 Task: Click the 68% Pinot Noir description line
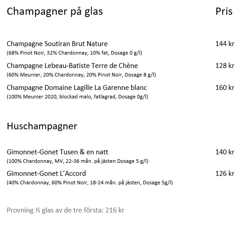coord(75,53)
